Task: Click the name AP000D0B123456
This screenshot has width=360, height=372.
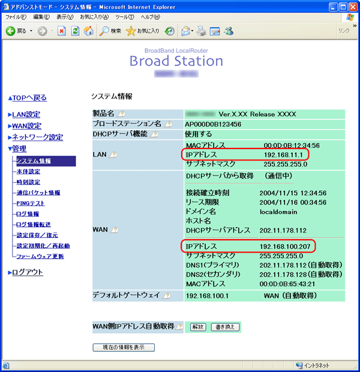Action: (x=213, y=124)
